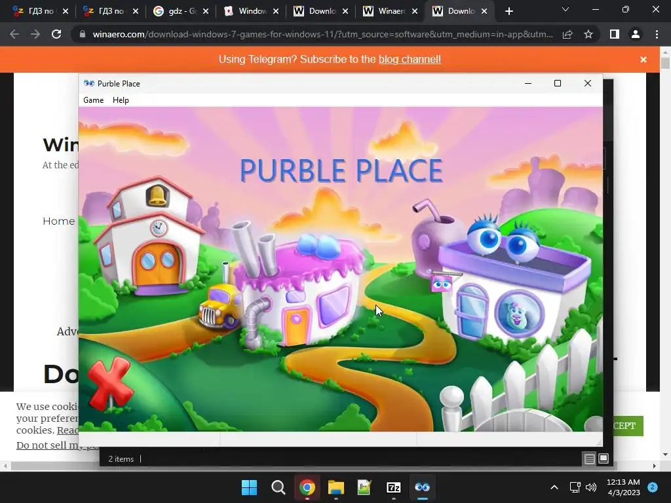Open File Explorer from taskbar
671x503 pixels.
point(336,487)
